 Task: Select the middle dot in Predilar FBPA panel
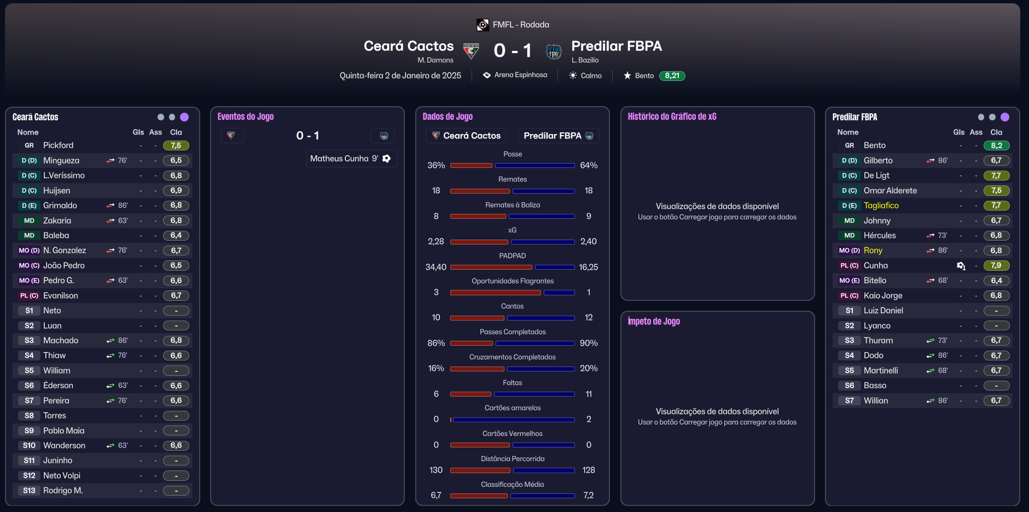992,117
